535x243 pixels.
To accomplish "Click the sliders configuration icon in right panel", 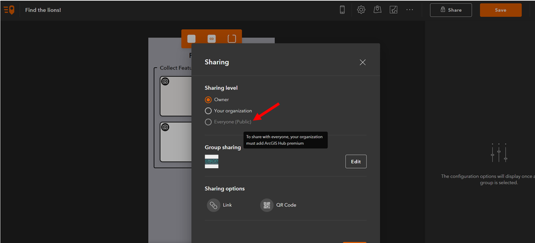I will (x=499, y=153).
